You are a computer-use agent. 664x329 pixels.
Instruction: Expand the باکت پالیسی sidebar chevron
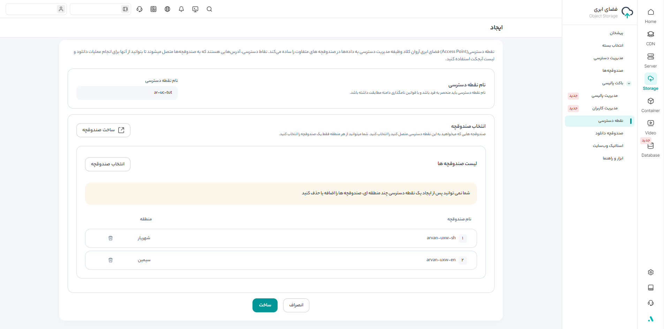click(x=629, y=83)
